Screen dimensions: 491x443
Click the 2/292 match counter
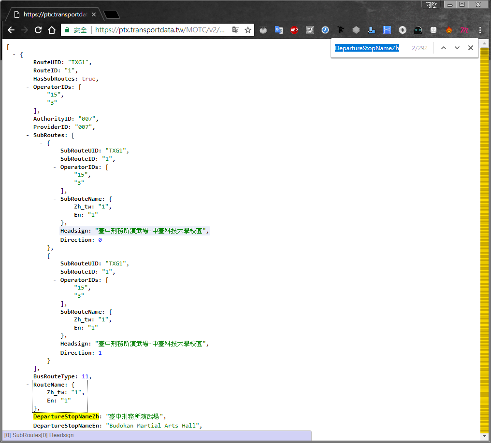click(x=419, y=48)
